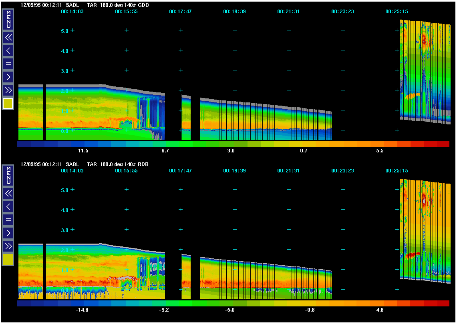Select yellow square swatch in bottom RDB panel

point(8,260)
